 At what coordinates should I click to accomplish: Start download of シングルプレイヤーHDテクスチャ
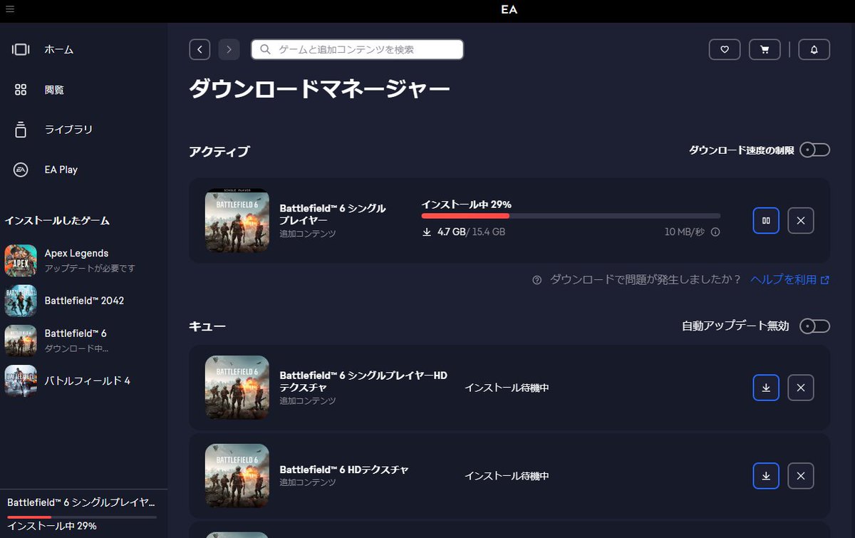(x=766, y=388)
